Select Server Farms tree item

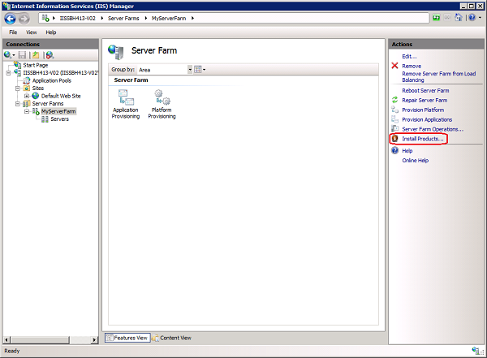[x=48, y=103]
